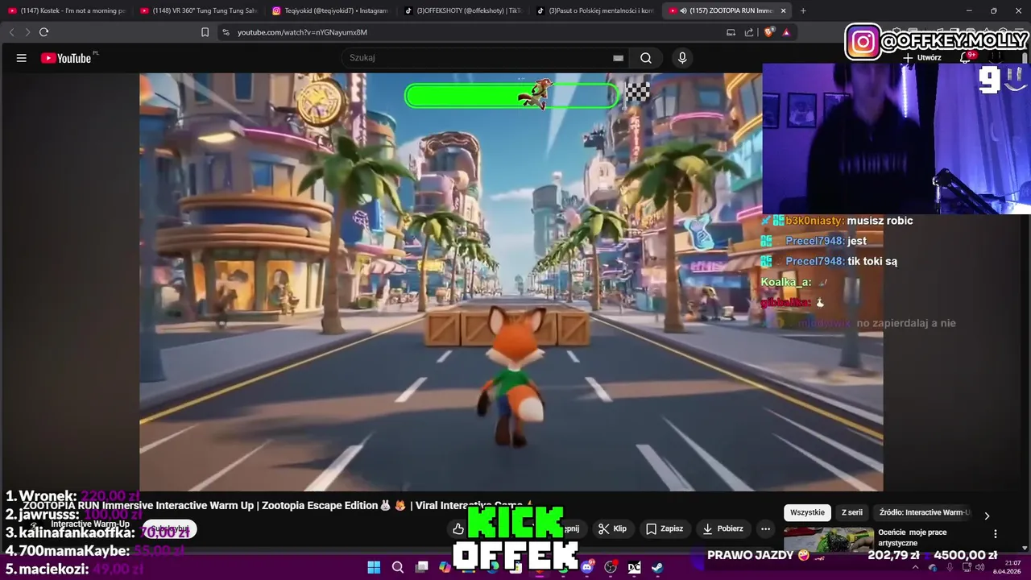The image size is (1031, 580).
Task: Switch to the VR 360 Tung Tung Sahur tab
Action: tap(198, 10)
